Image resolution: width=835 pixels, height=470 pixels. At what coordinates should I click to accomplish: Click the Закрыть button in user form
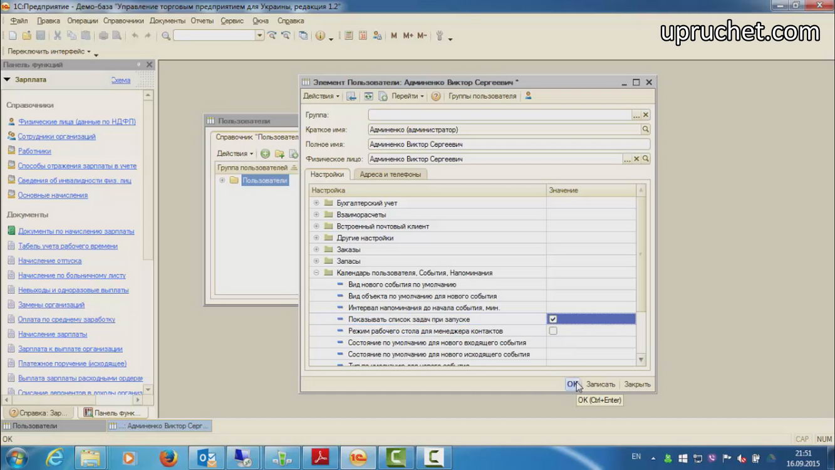coord(637,384)
